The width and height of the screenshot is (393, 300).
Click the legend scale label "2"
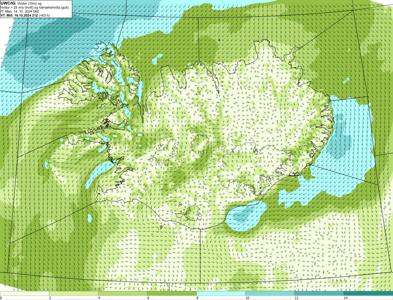50,298
